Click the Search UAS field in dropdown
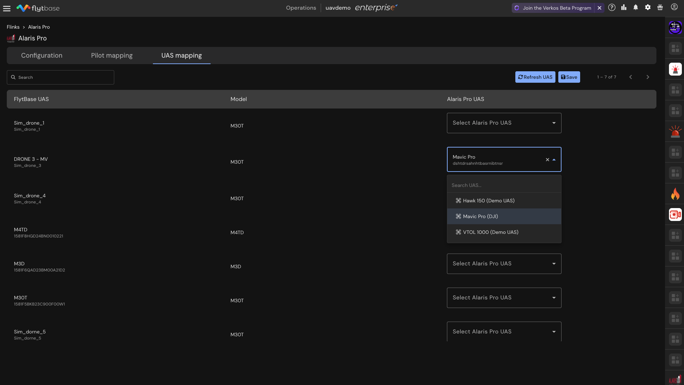Viewport: 684px width, 385px height. 504,185
